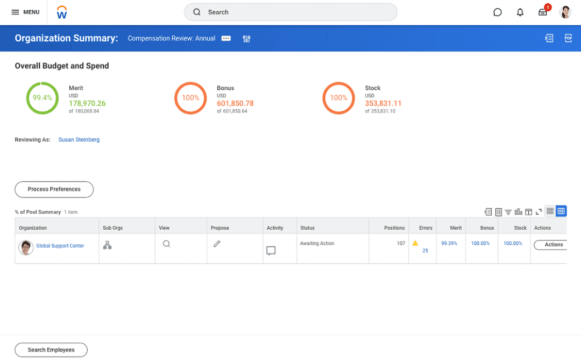Export the page as PDF
581x361 pixels.
[x=569, y=38]
